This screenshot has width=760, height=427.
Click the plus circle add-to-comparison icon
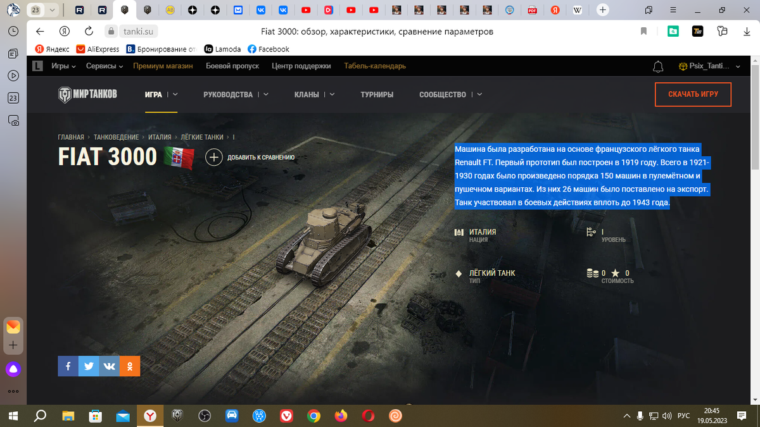(214, 158)
